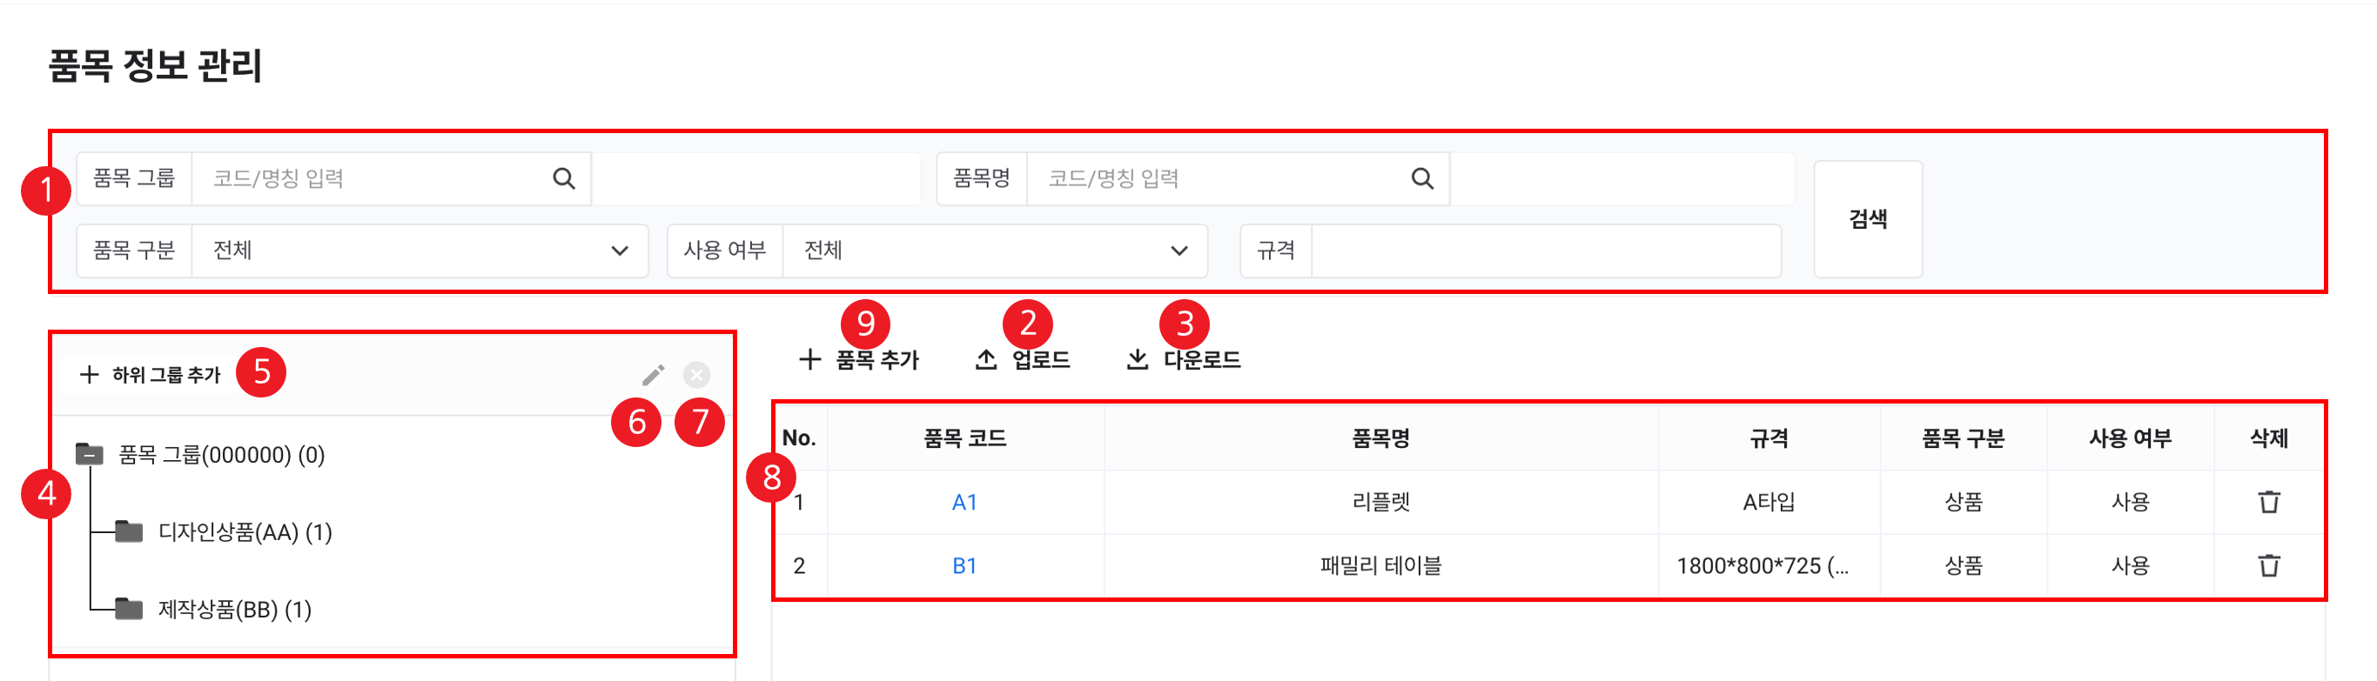Add a new item with 품목 추가
Viewport: 2377px width, 681px height.
point(859,359)
